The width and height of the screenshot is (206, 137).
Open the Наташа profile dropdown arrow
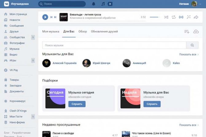click(x=200, y=4)
